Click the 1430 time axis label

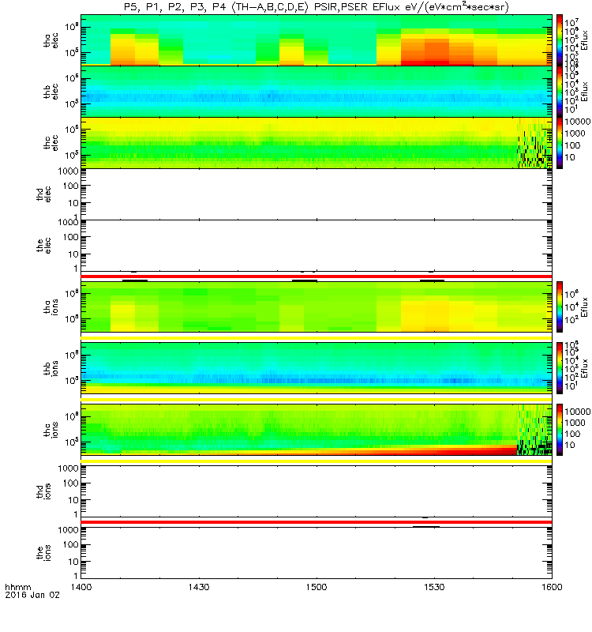pyautogui.click(x=199, y=587)
